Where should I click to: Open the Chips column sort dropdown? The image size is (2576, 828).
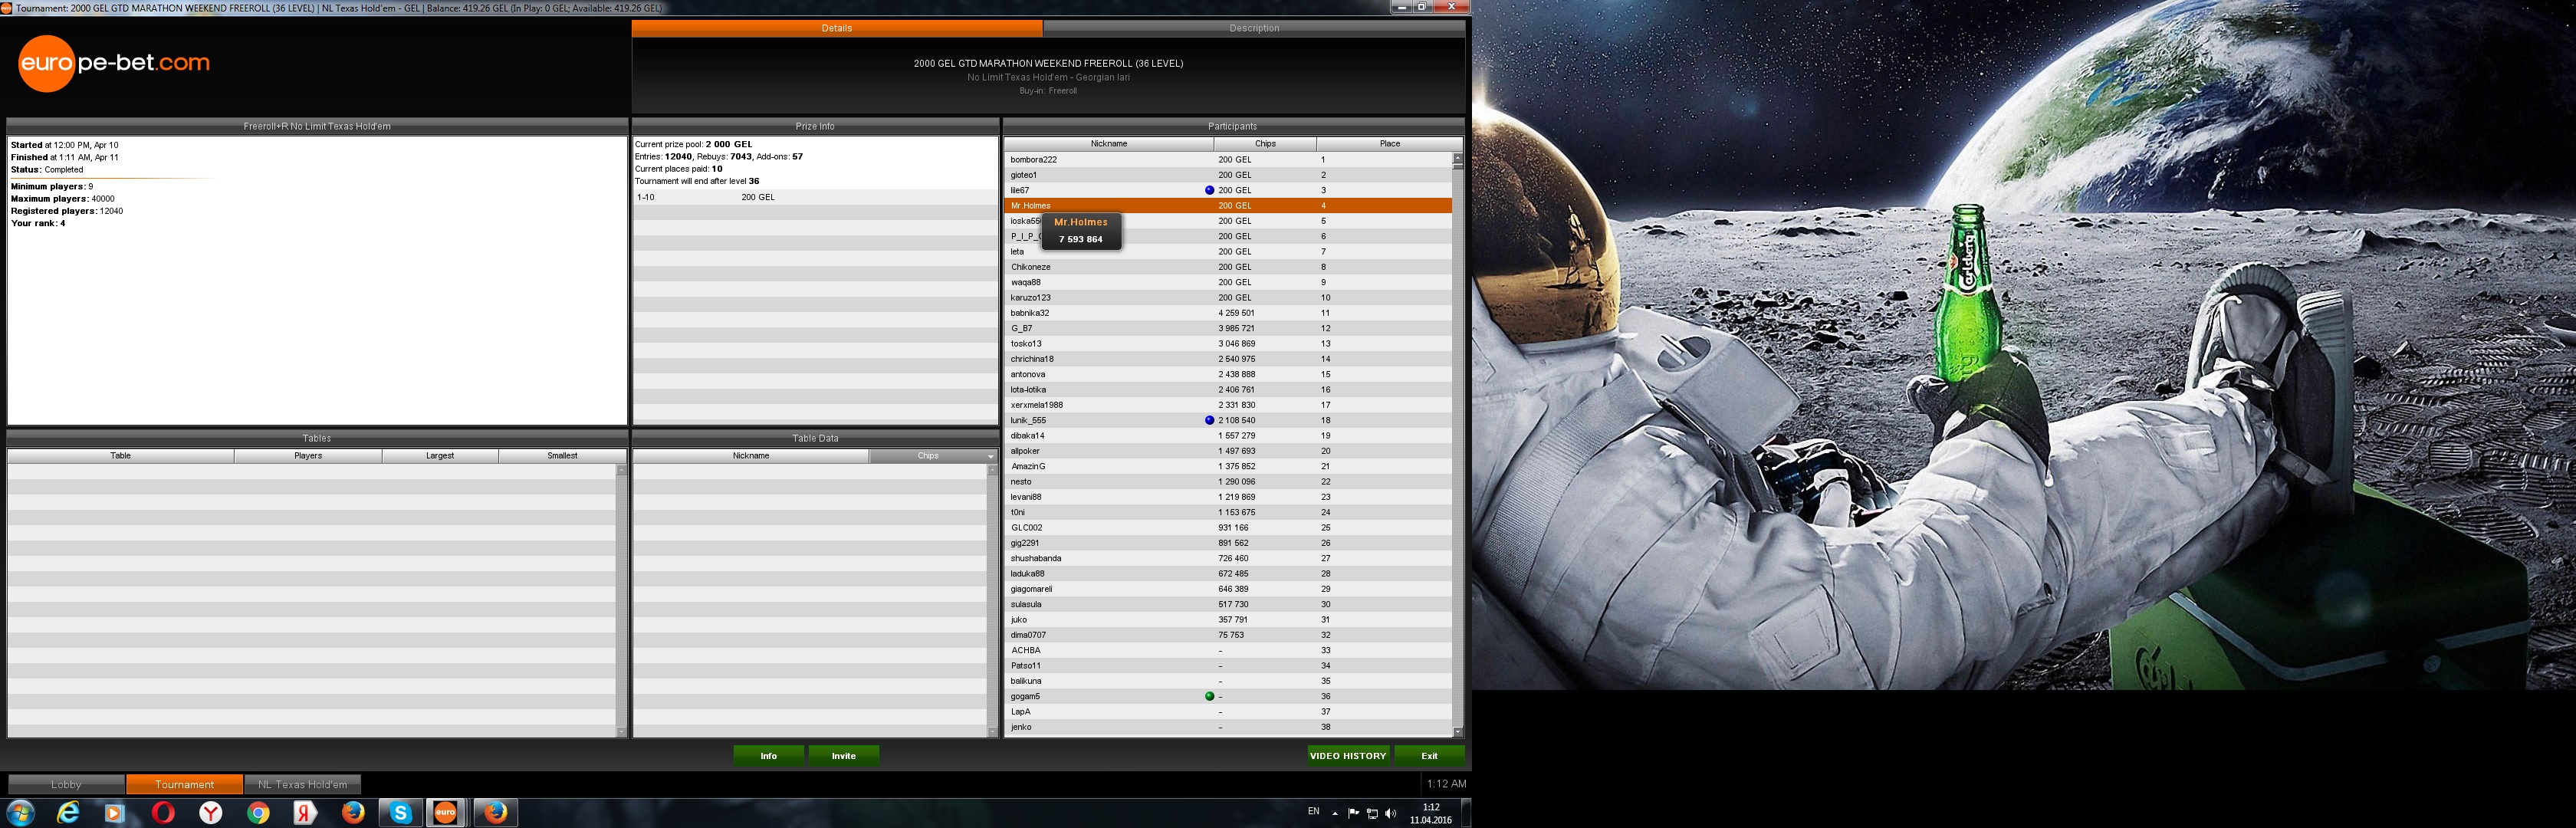tap(990, 456)
